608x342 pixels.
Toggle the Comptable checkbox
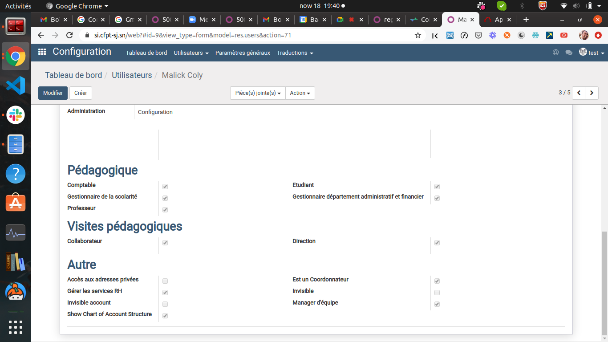click(x=165, y=187)
